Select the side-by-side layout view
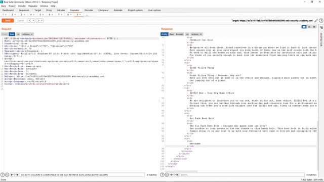Viewport: 324px width, 182px height. point(304,27)
